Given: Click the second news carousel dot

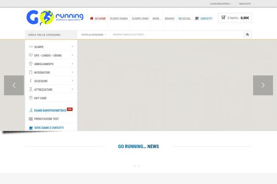Looking at the screenshot, I should point(138,166).
